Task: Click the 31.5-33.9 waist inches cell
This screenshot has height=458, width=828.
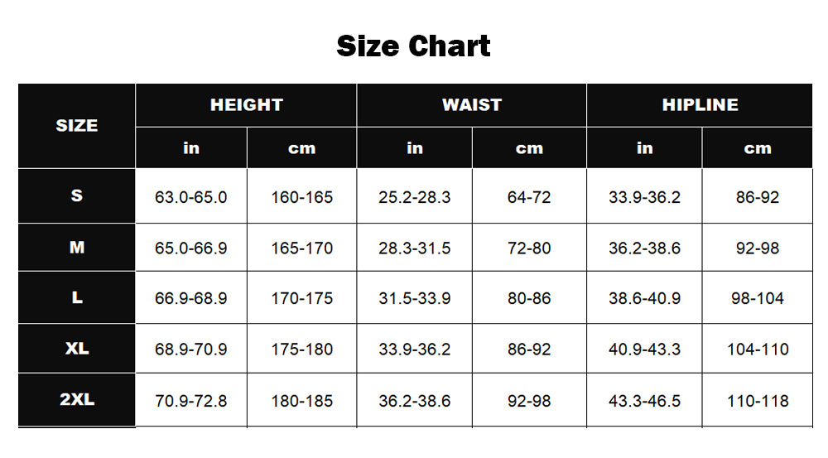Action: pyautogui.click(x=415, y=298)
